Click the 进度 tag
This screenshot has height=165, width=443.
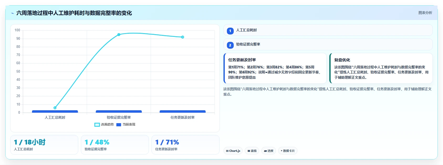[269, 151]
